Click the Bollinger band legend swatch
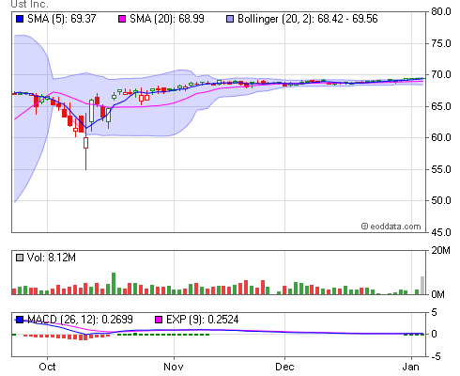Image resolution: width=460 pixels, height=376 pixels. 230,19
